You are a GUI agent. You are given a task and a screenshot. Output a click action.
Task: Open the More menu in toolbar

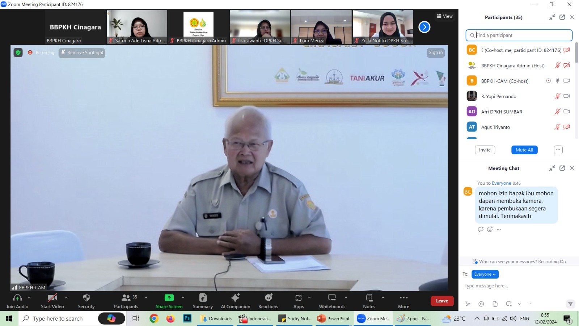(x=403, y=298)
